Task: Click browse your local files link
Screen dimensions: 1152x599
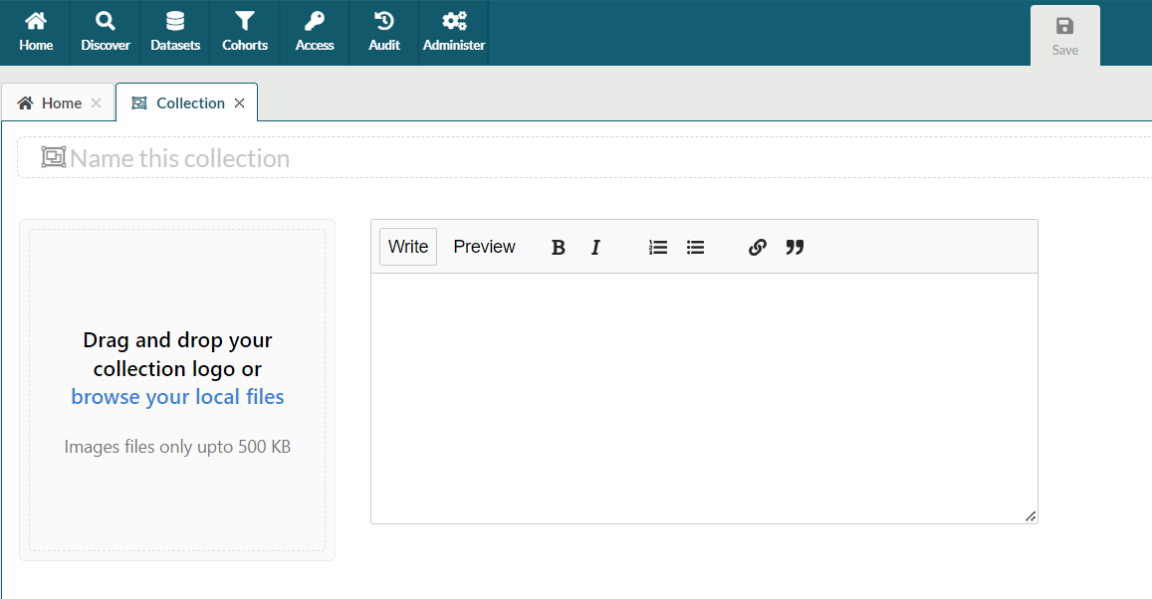Action: tap(177, 397)
